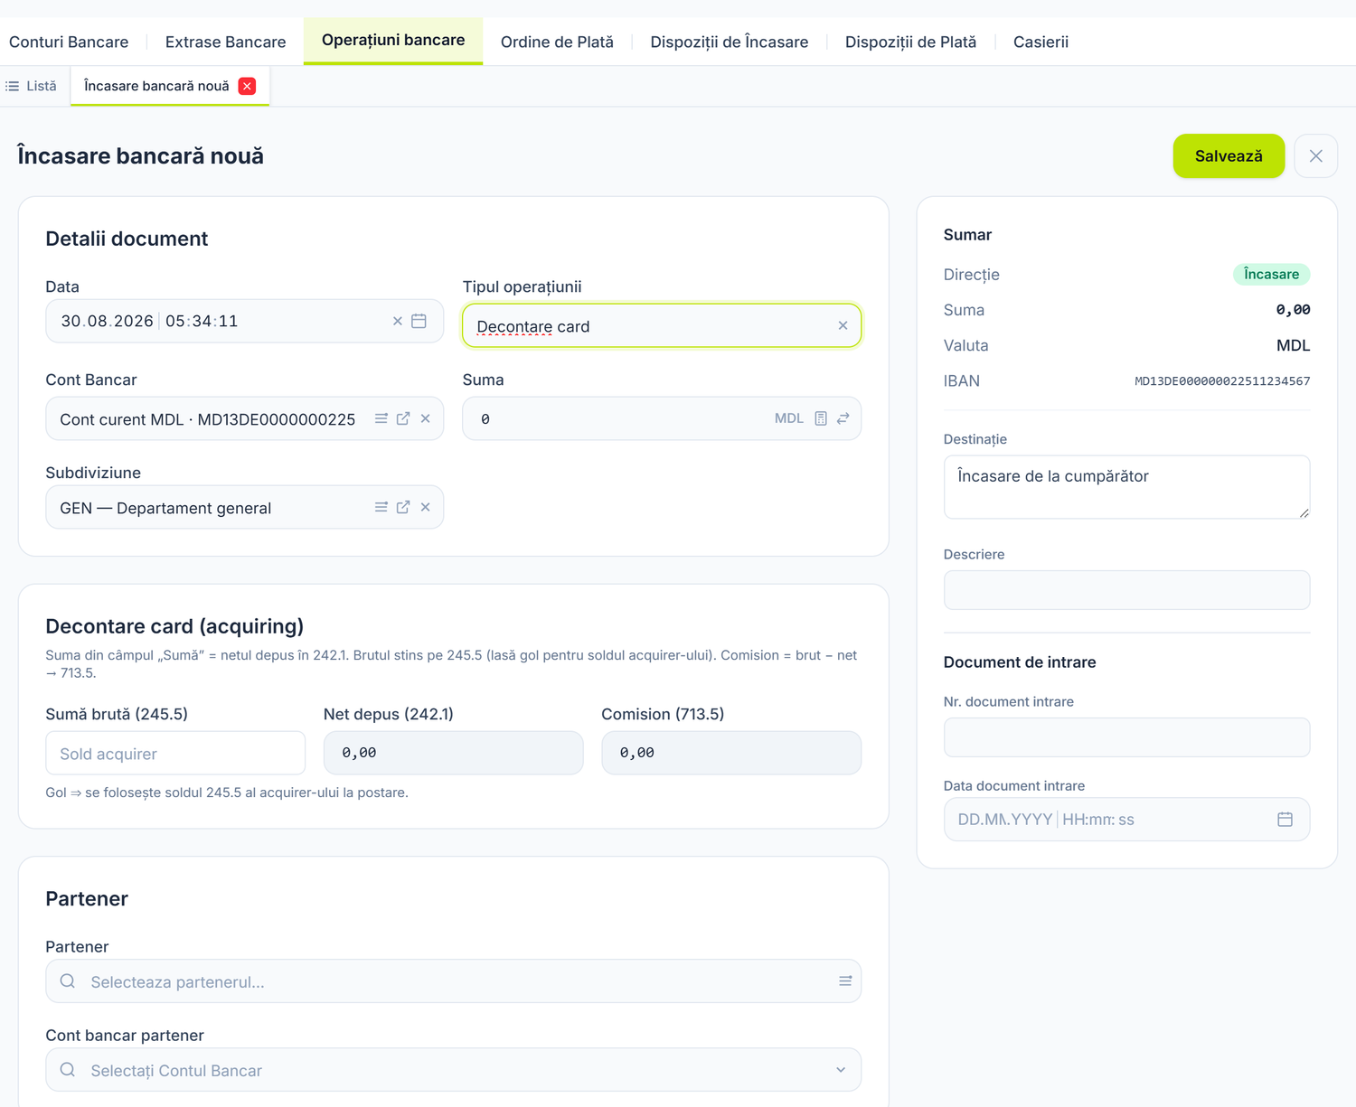The width and height of the screenshot is (1356, 1107).
Task: Open Cont Bancar record in new window
Action: (403, 418)
